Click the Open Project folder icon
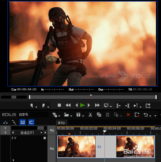This screenshot has height=162, width=161. (66, 115)
